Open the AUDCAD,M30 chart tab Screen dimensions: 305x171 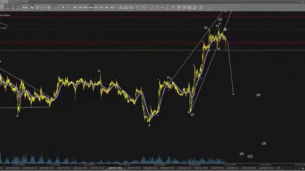249,168
